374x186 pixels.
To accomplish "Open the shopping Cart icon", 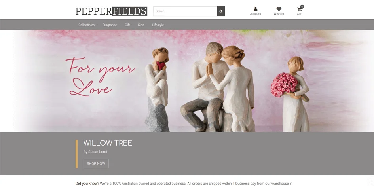I will point(299,9).
